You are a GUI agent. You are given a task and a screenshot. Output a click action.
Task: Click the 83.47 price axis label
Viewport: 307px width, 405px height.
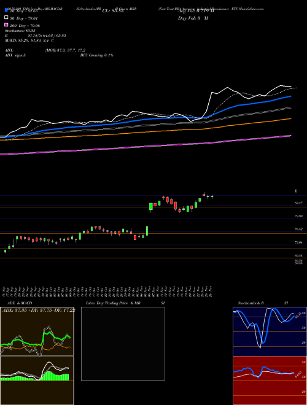(x=298, y=203)
